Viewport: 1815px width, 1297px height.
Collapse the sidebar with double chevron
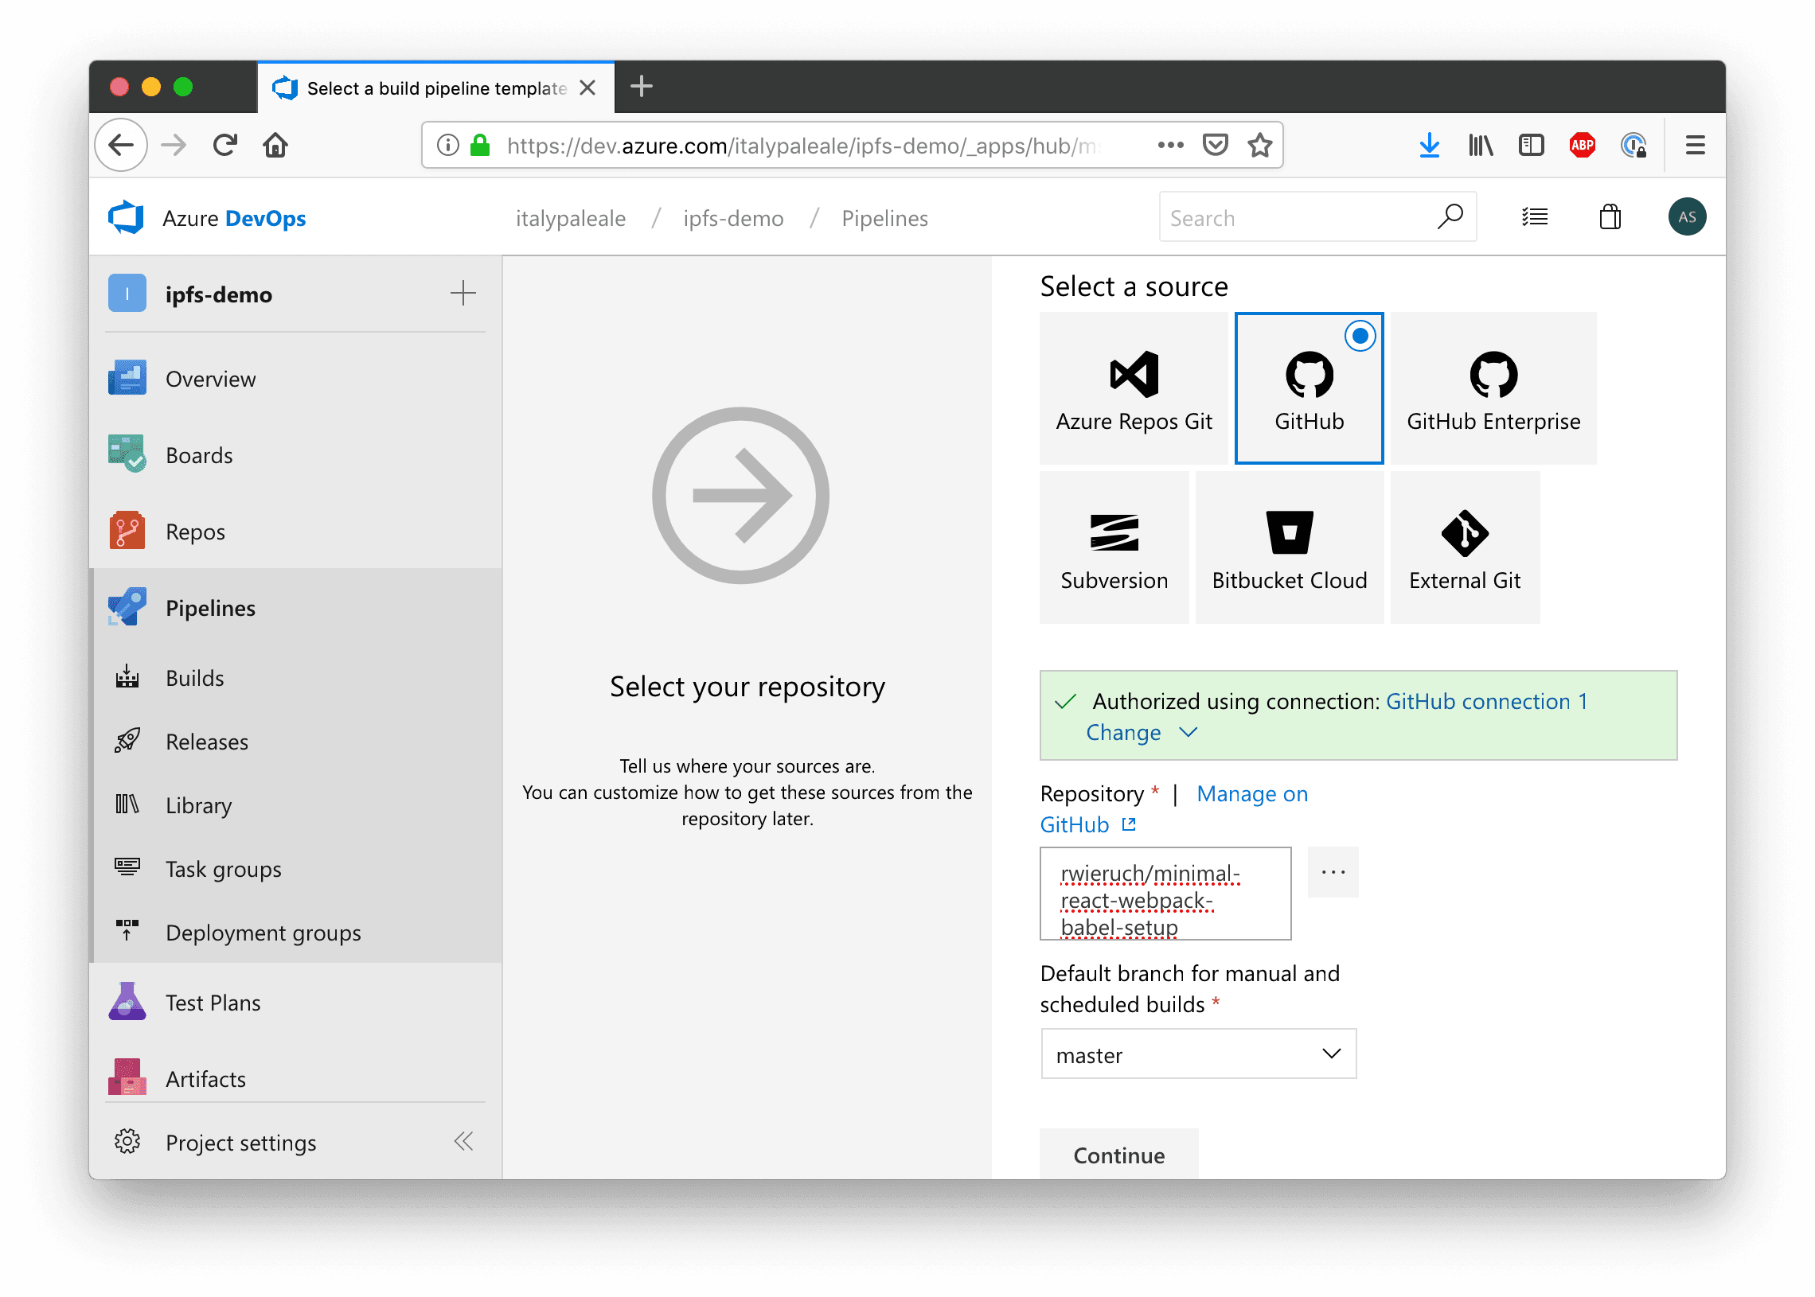463,1141
